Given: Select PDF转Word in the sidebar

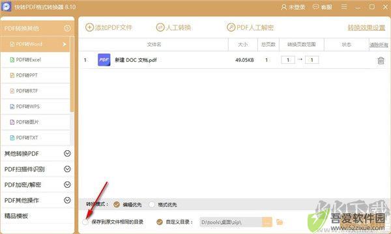Looking at the screenshot, I should pyautogui.click(x=35, y=44).
